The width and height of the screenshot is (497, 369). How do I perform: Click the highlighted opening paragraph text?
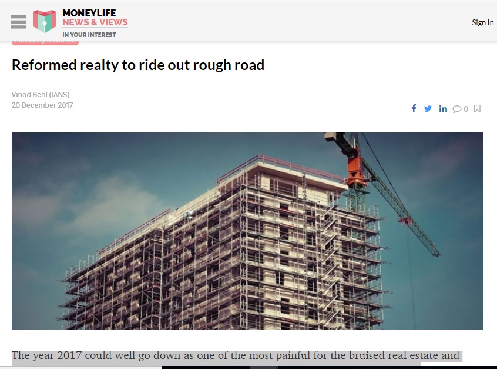236,355
